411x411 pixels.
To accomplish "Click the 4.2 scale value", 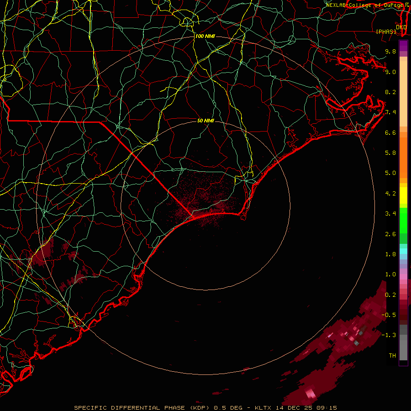I will tap(390, 194).
